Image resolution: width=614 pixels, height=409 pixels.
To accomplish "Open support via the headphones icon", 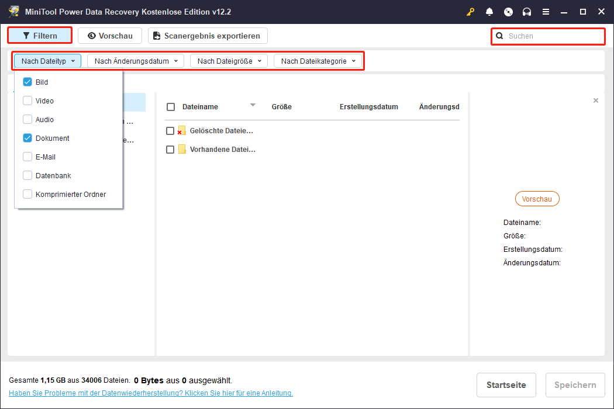I will [527, 12].
